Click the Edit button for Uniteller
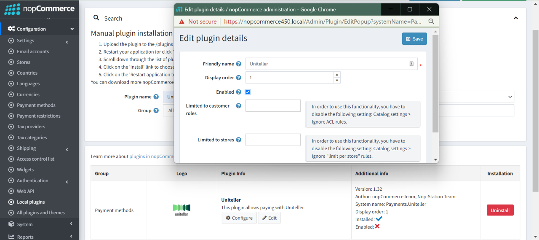Image resolution: width=539 pixels, height=240 pixels. pyautogui.click(x=269, y=218)
